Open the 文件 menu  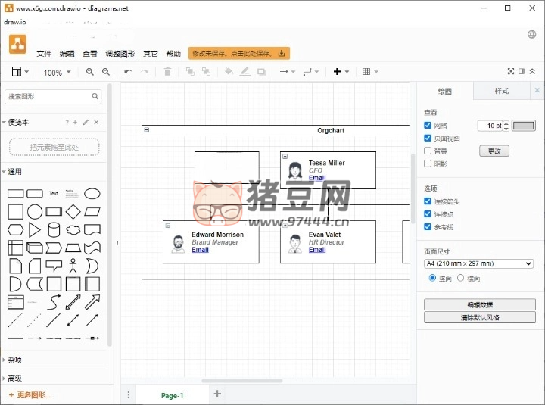coord(44,54)
